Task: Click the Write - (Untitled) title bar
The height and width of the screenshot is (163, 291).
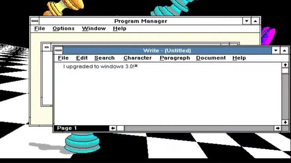Action: (x=167, y=50)
